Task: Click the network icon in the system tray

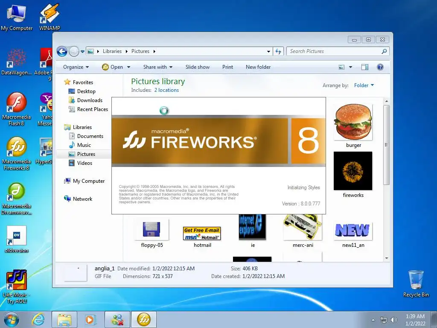Action: point(384,320)
